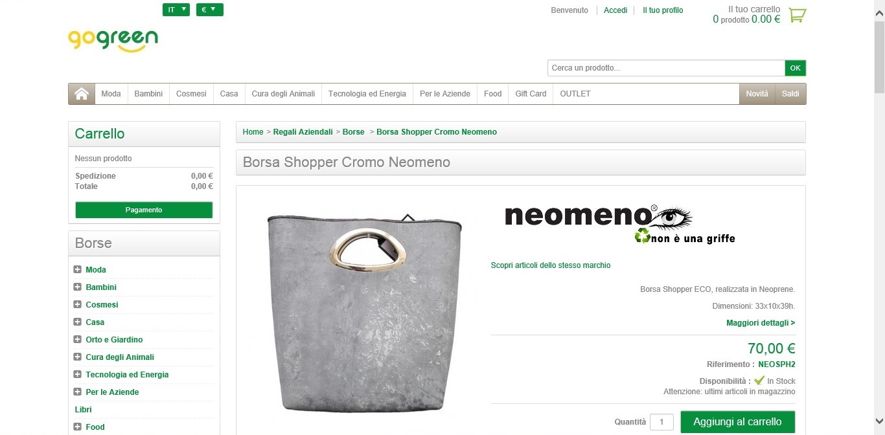The image size is (885, 435).
Task: Expand Bambini category plus icon
Action: 78,287
